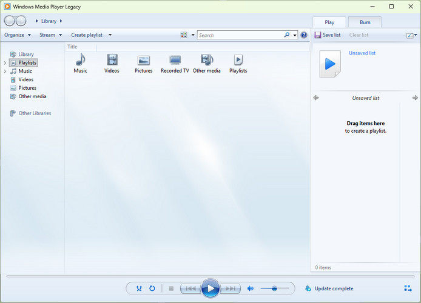421x303 pixels.
Task: Click the seek bar above playback controls
Action: 210,276
